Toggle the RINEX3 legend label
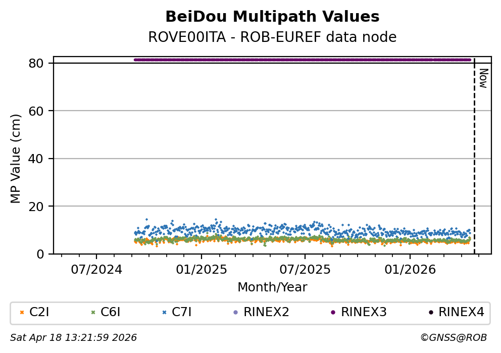Image resolution: width=501 pixels, height=353 pixels. click(x=364, y=313)
